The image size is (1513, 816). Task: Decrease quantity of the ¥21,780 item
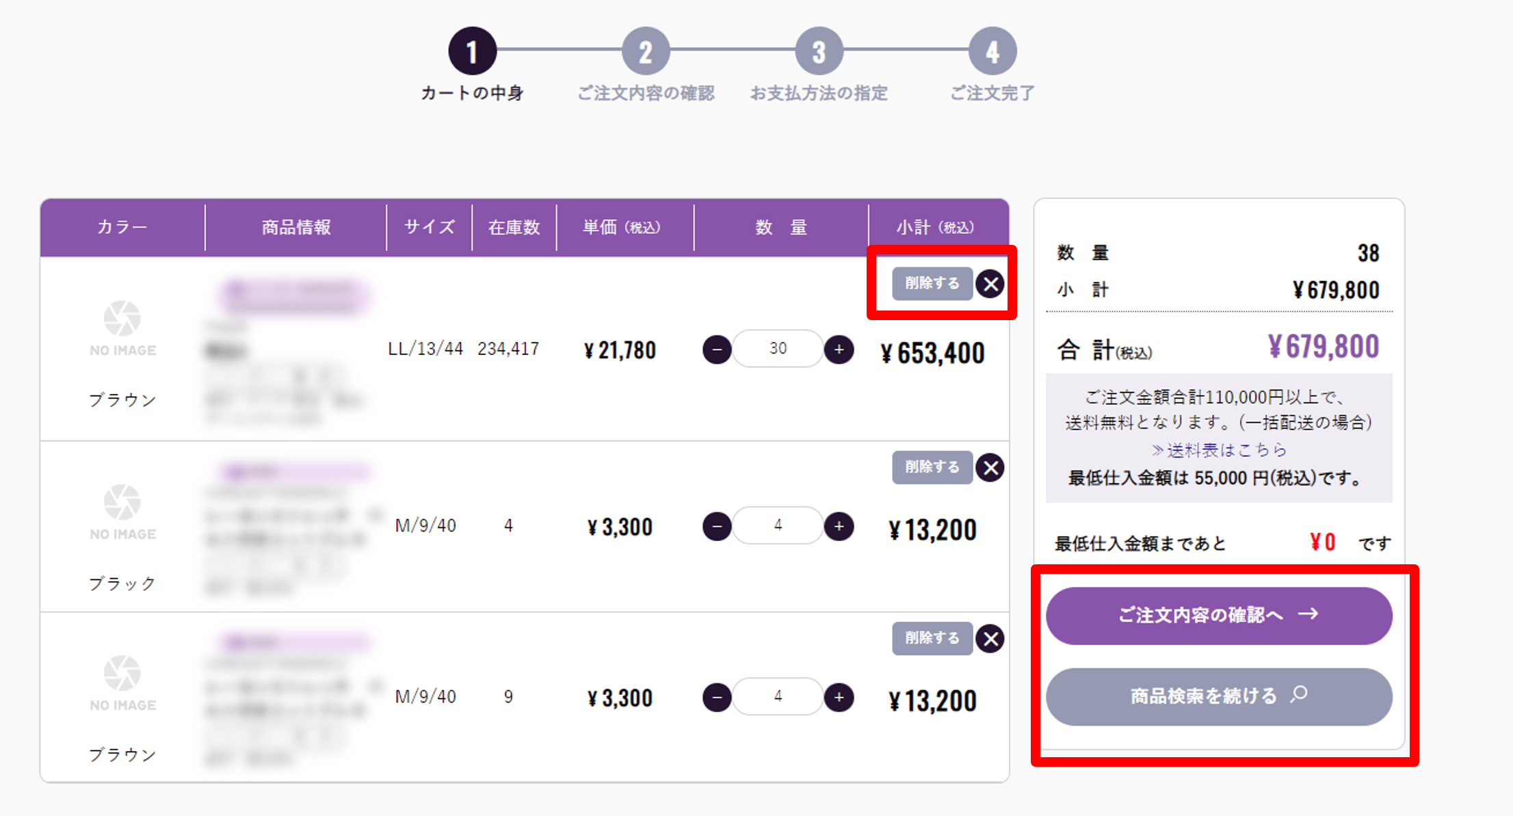717,350
